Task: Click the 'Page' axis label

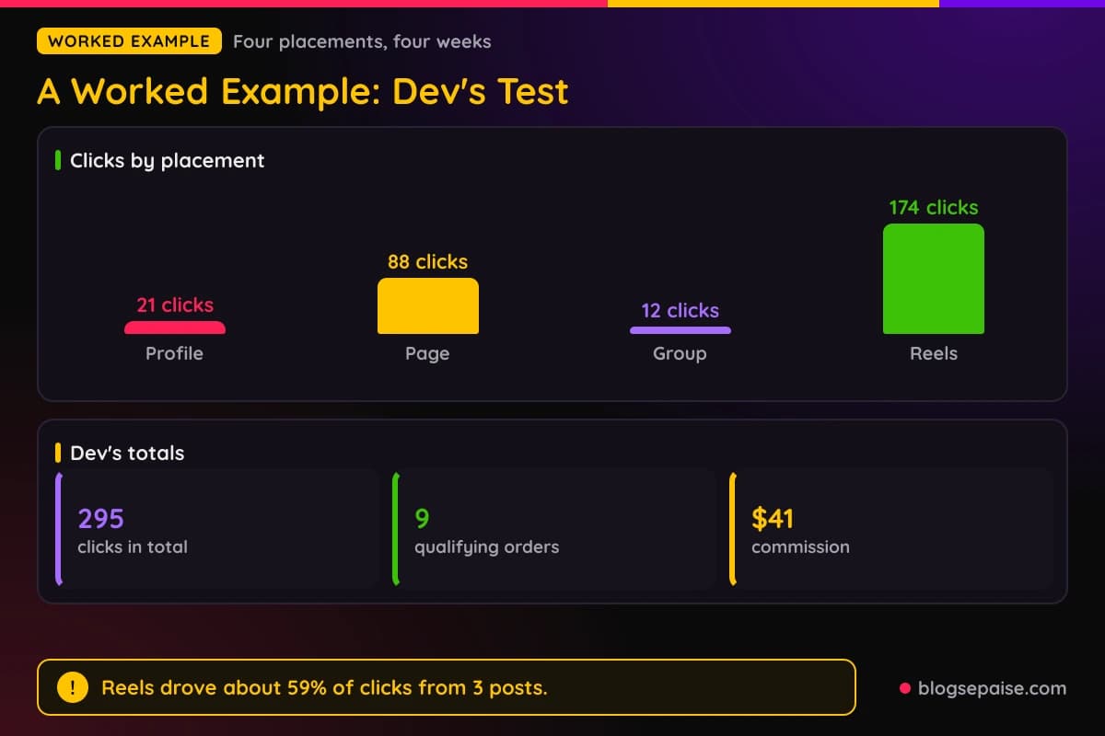Action: [427, 353]
